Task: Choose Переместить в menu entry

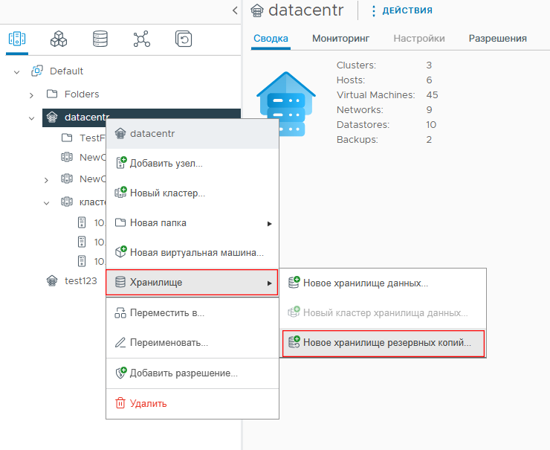Action: click(192, 312)
